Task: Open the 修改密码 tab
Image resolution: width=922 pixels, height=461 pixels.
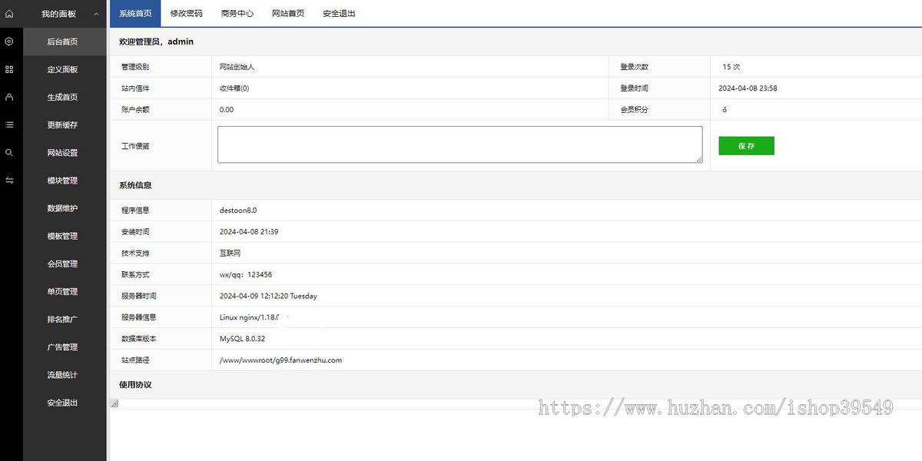Action: [186, 13]
